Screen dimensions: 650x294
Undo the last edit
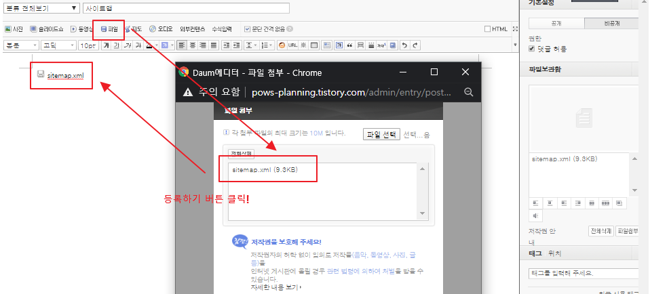click(404, 45)
